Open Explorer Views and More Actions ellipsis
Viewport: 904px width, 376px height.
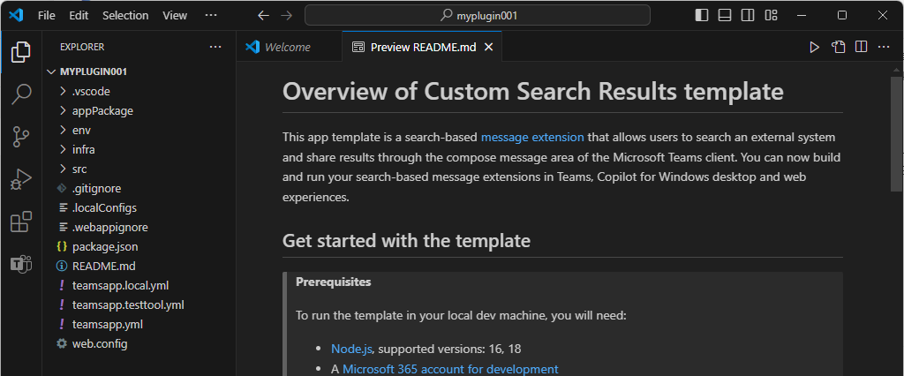[x=215, y=48]
